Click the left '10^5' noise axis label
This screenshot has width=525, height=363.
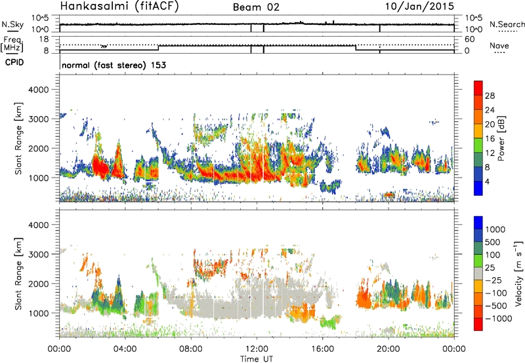[x=40, y=18]
